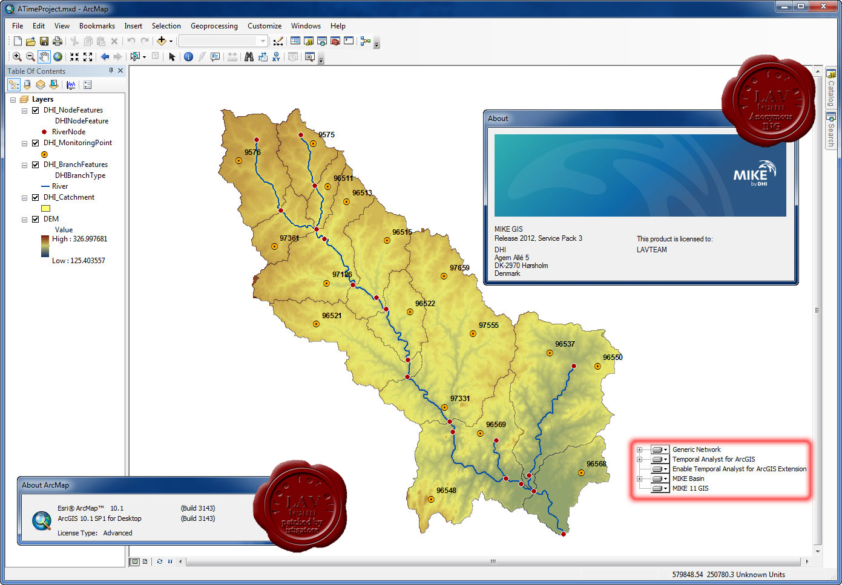Image resolution: width=842 pixels, height=585 pixels.
Task: Toggle DHI_BranchFeatures layer checkbox
Action: [36, 165]
